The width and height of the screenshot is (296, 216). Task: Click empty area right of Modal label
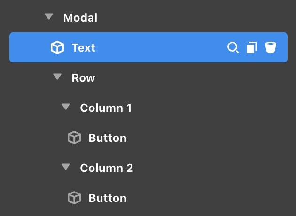[188, 18]
